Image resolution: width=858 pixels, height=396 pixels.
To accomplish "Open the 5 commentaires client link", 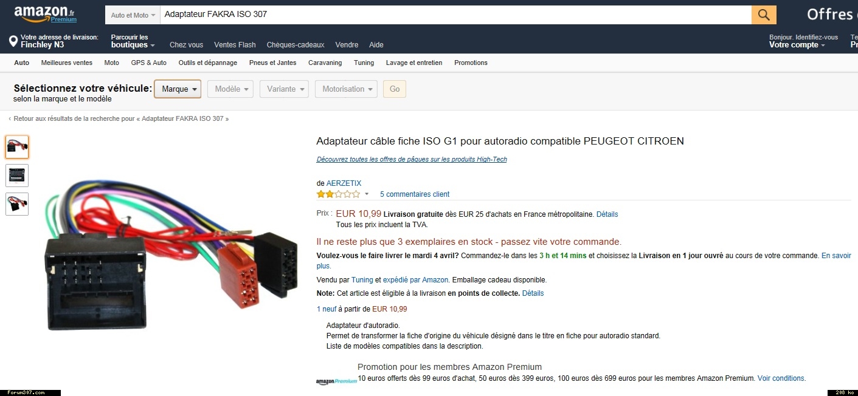I will [x=415, y=194].
